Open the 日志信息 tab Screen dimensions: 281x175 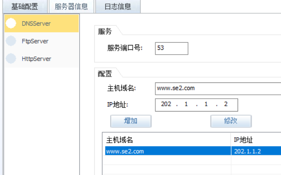point(118,7)
